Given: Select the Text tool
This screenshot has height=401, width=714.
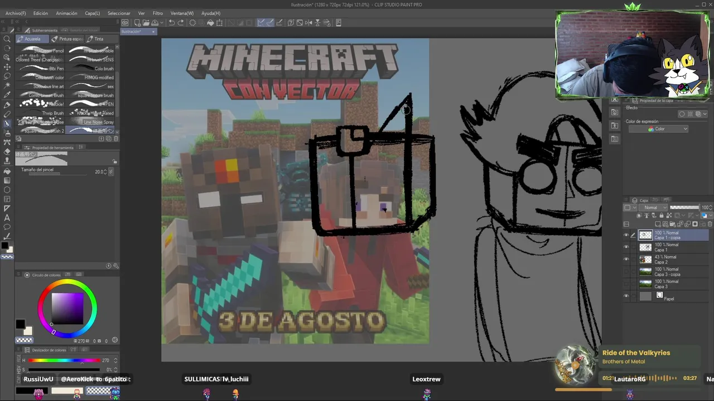Looking at the screenshot, I should coord(7,218).
